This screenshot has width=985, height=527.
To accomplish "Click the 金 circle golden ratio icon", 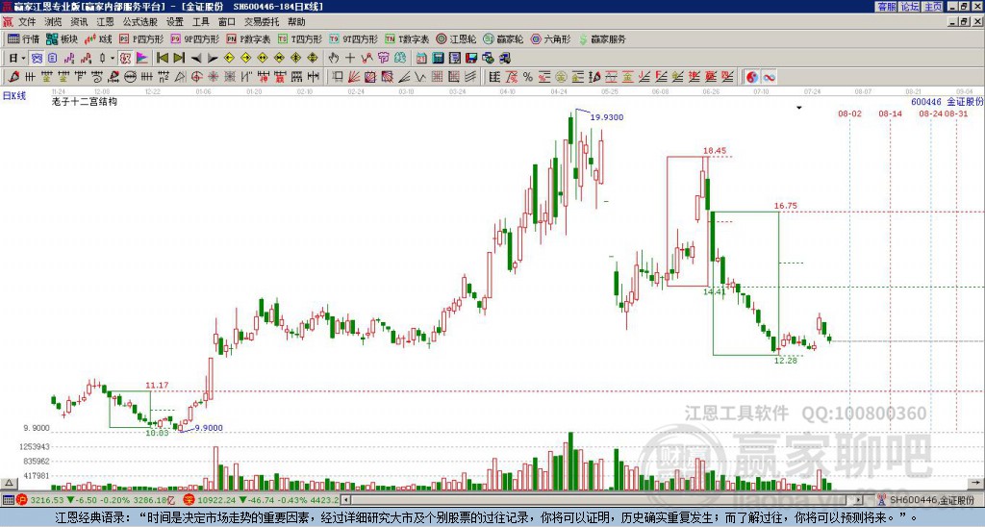I will [x=561, y=77].
